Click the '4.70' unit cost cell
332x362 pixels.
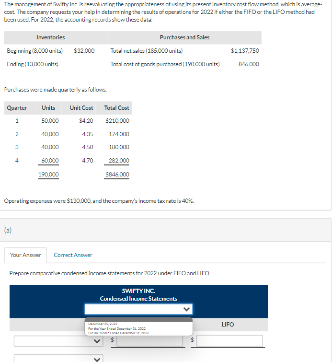tap(88, 161)
